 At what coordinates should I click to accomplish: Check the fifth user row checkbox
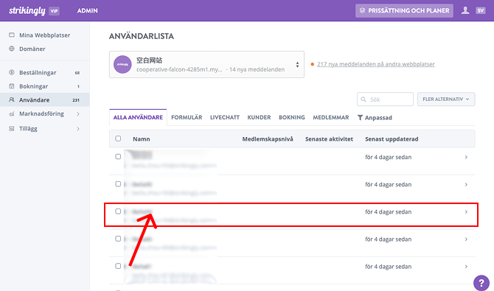(x=118, y=266)
